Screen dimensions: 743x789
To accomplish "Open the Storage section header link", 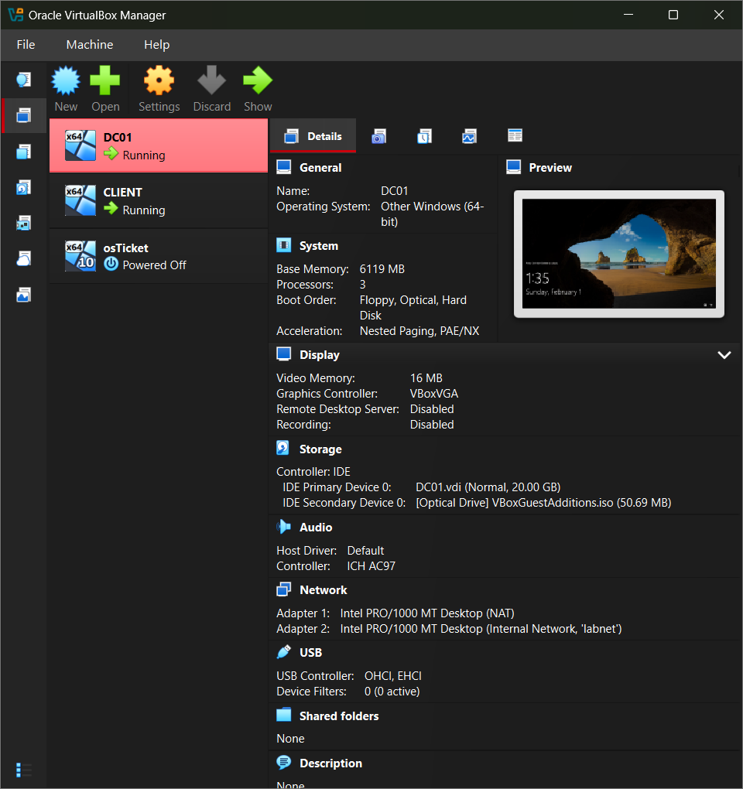I will pyautogui.click(x=320, y=449).
